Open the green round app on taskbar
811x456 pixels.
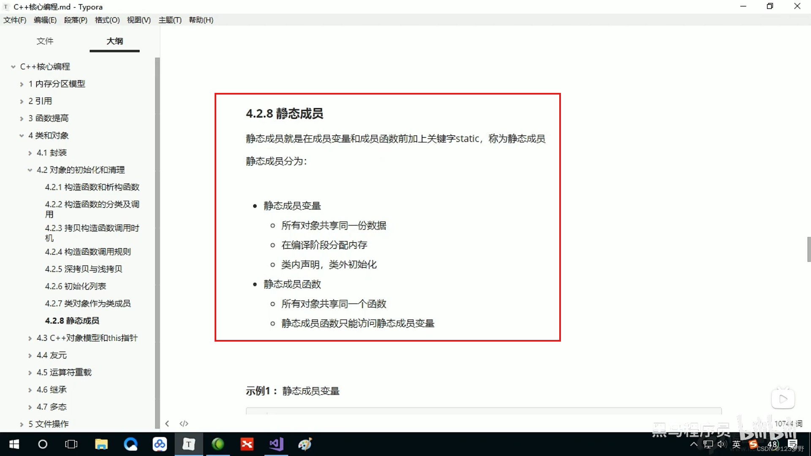point(218,444)
